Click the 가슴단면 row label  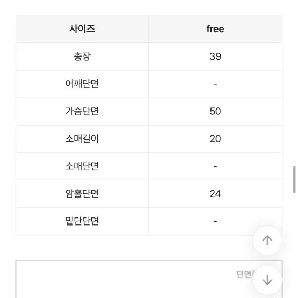click(x=82, y=111)
